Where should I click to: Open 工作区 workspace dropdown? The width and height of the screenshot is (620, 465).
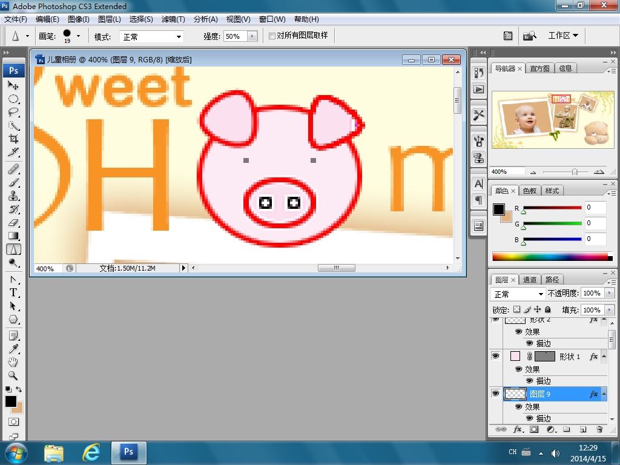pos(563,36)
